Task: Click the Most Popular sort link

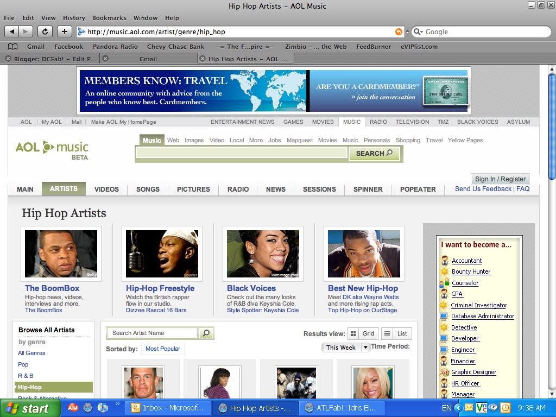Action: [x=163, y=349]
